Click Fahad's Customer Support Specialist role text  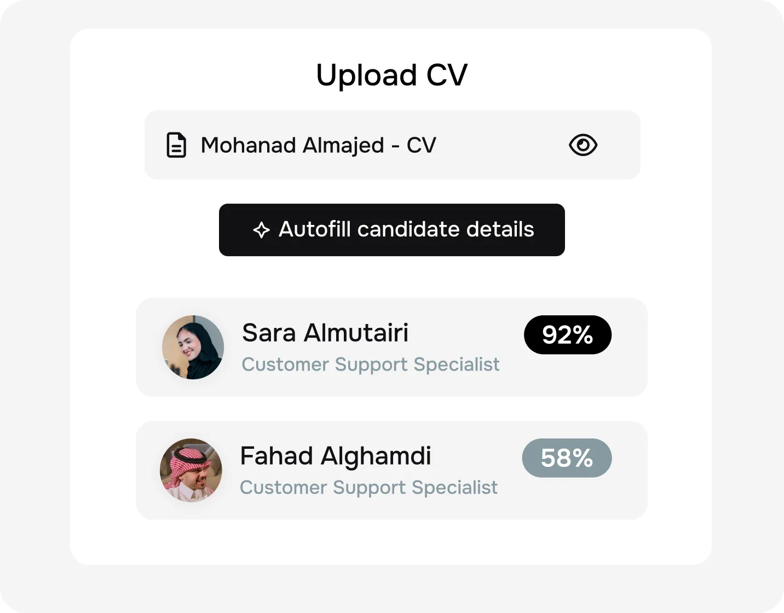coord(368,488)
